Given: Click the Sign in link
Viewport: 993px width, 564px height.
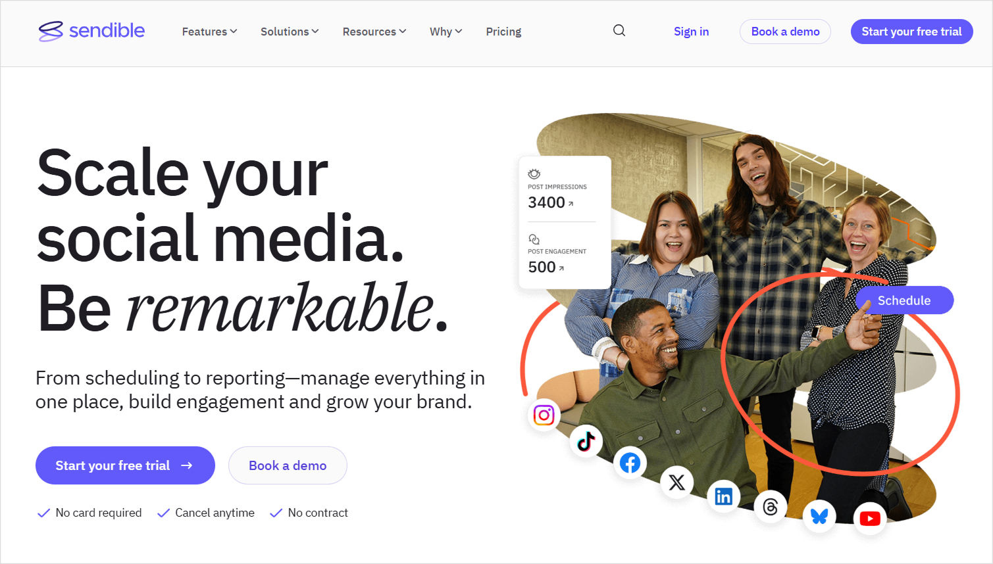Looking at the screenshot, I should point(691,32).
